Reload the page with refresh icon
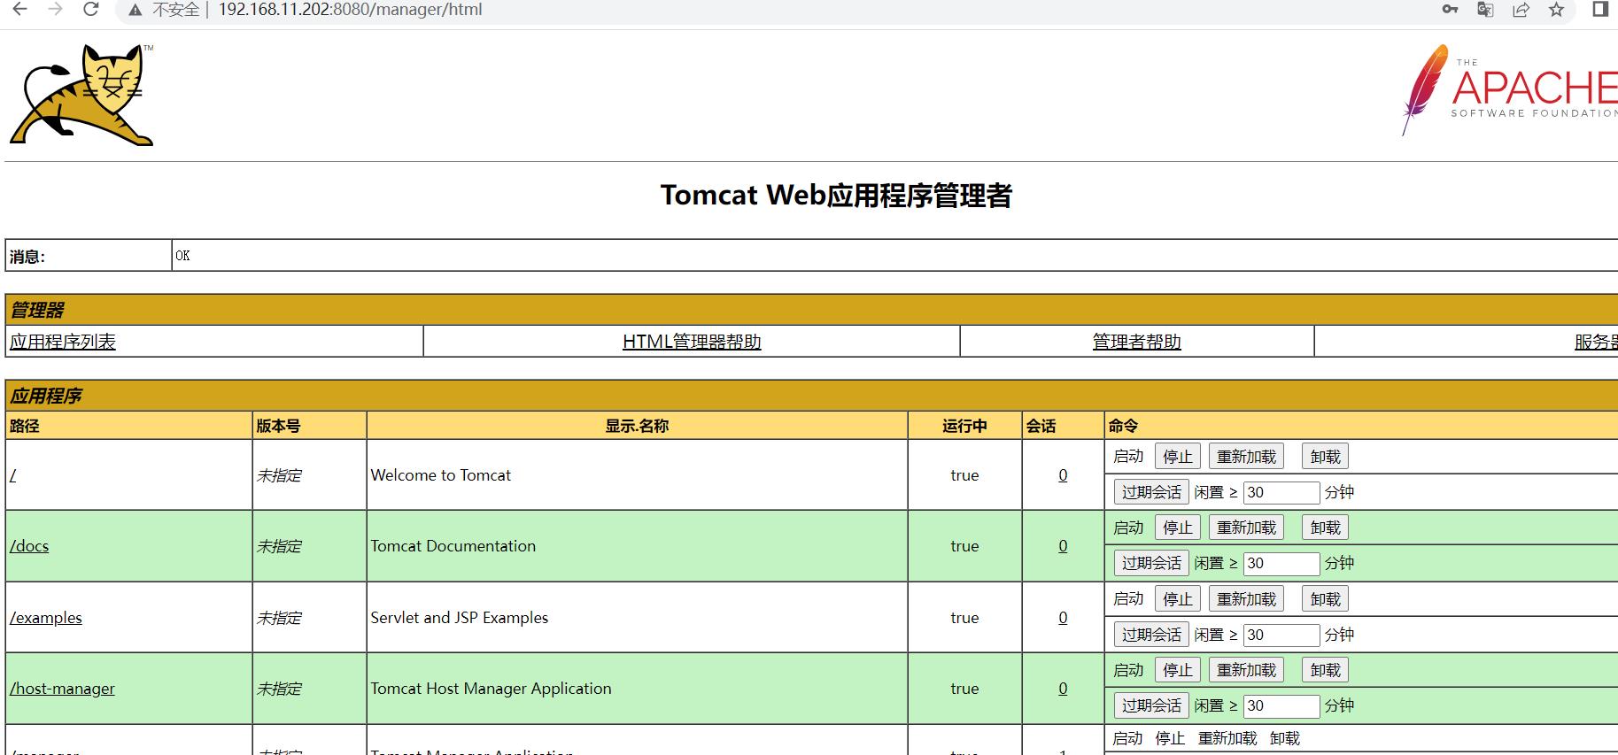Viewport: 1618px width, 755px height. (90, 10)
